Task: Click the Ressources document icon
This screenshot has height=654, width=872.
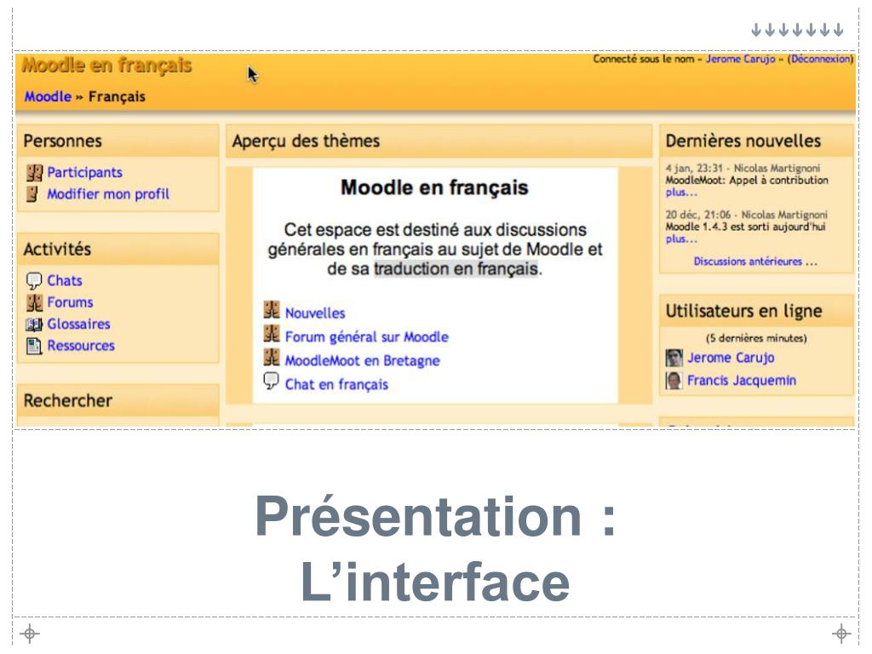Action: pos(34,346)
